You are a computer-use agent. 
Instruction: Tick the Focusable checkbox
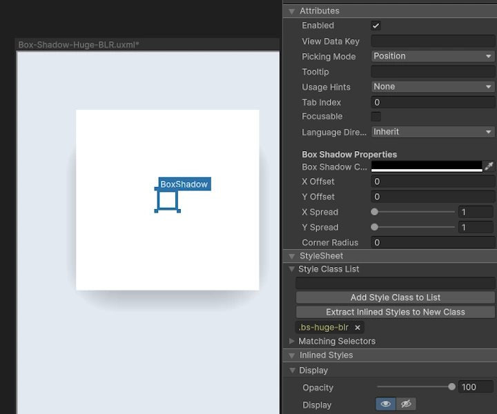[376, 117]
